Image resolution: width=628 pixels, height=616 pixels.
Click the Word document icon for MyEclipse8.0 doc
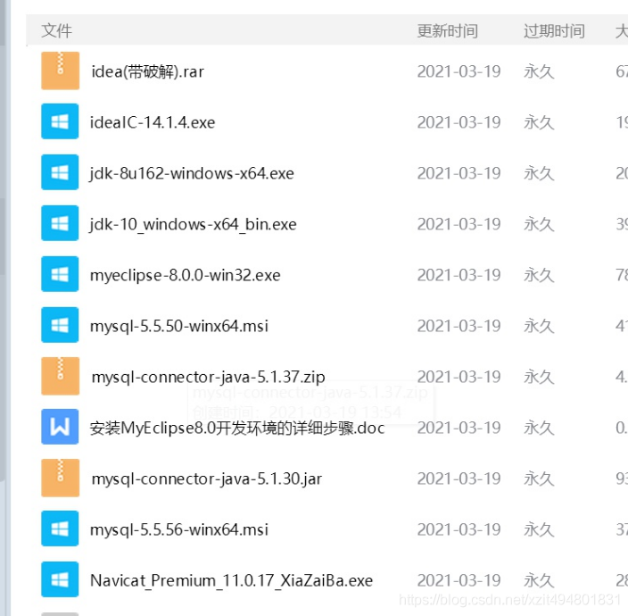(60, 427)
